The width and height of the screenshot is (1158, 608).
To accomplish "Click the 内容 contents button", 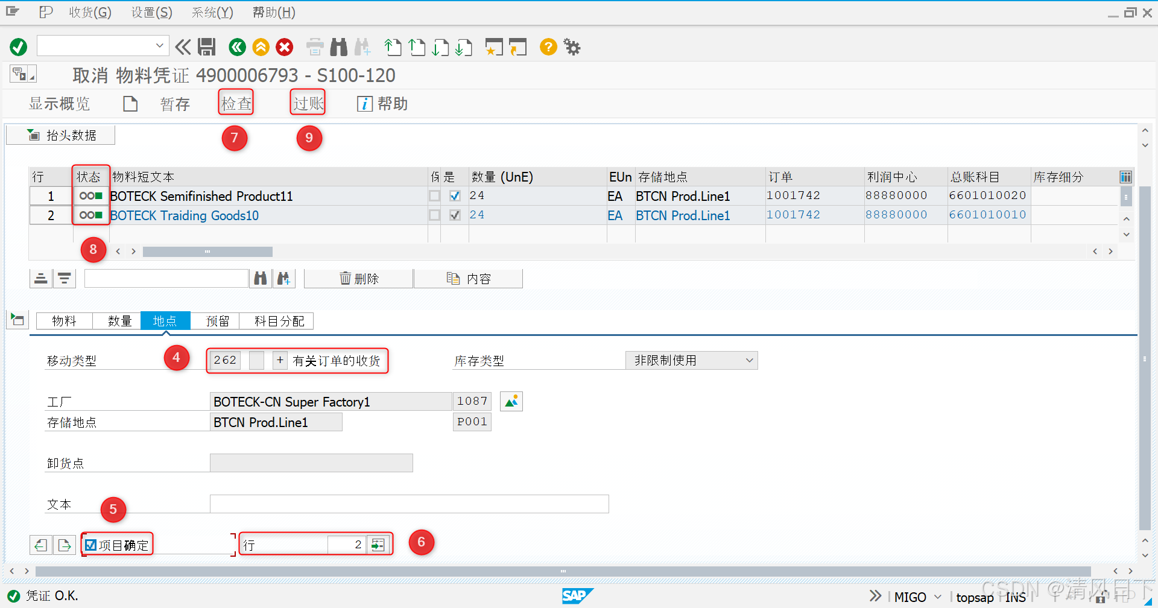I will coord(469,278).
